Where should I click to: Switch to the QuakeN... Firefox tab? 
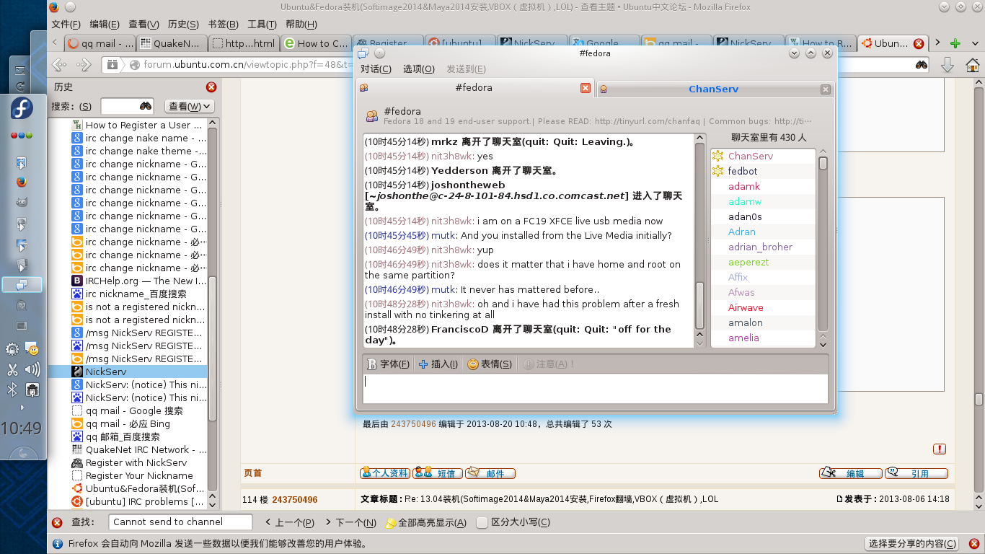coord(172,43)
